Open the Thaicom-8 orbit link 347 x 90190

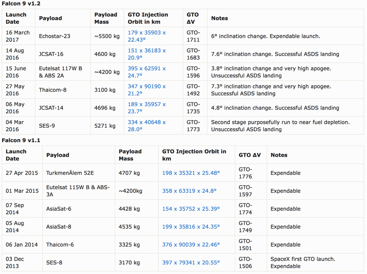147,90
